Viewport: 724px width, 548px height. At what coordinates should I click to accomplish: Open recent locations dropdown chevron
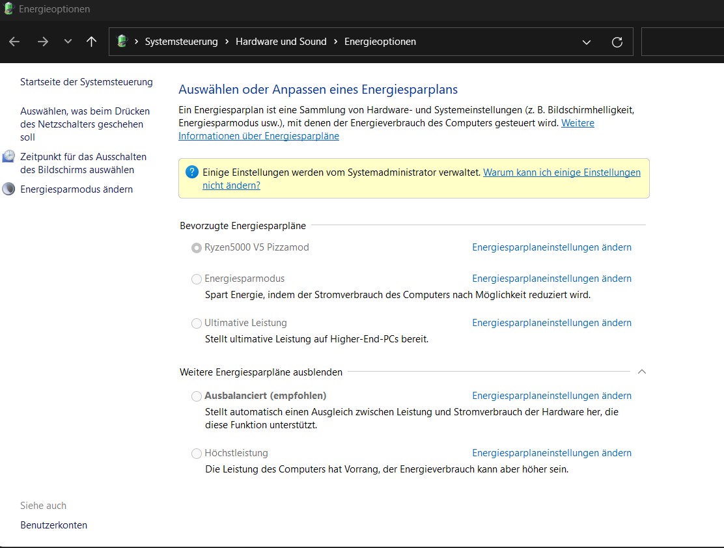click(x=68, y=41)
